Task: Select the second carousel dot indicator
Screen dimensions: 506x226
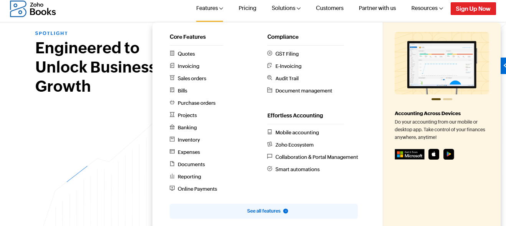Action: pos(448,99)
